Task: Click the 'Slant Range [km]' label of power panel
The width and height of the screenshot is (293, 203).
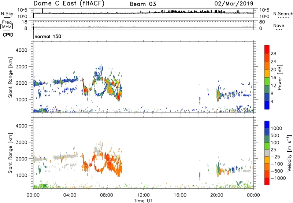Action: (x=10, y=77)
